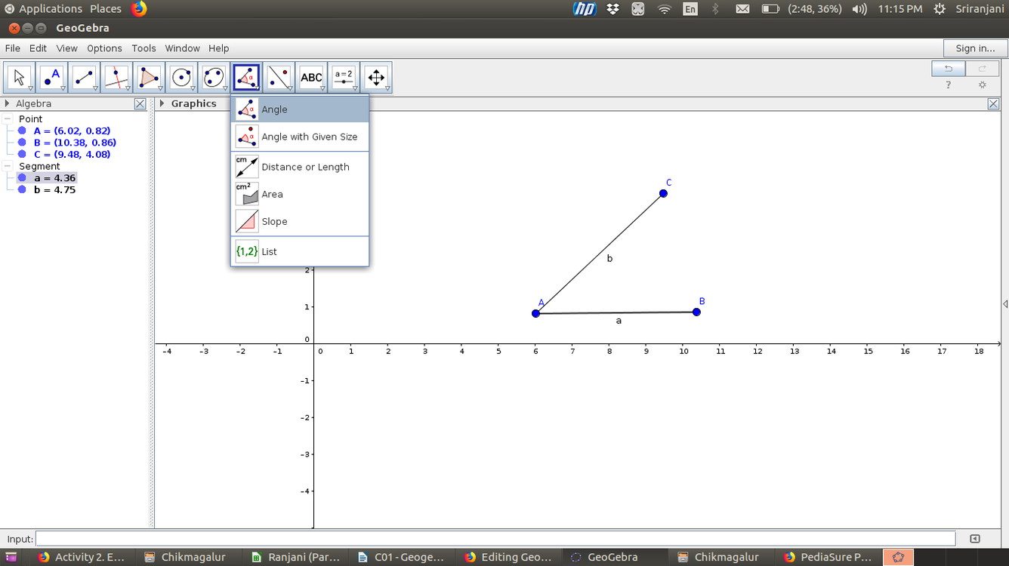Hide segment b in the Algebra view

click(21, 189)
